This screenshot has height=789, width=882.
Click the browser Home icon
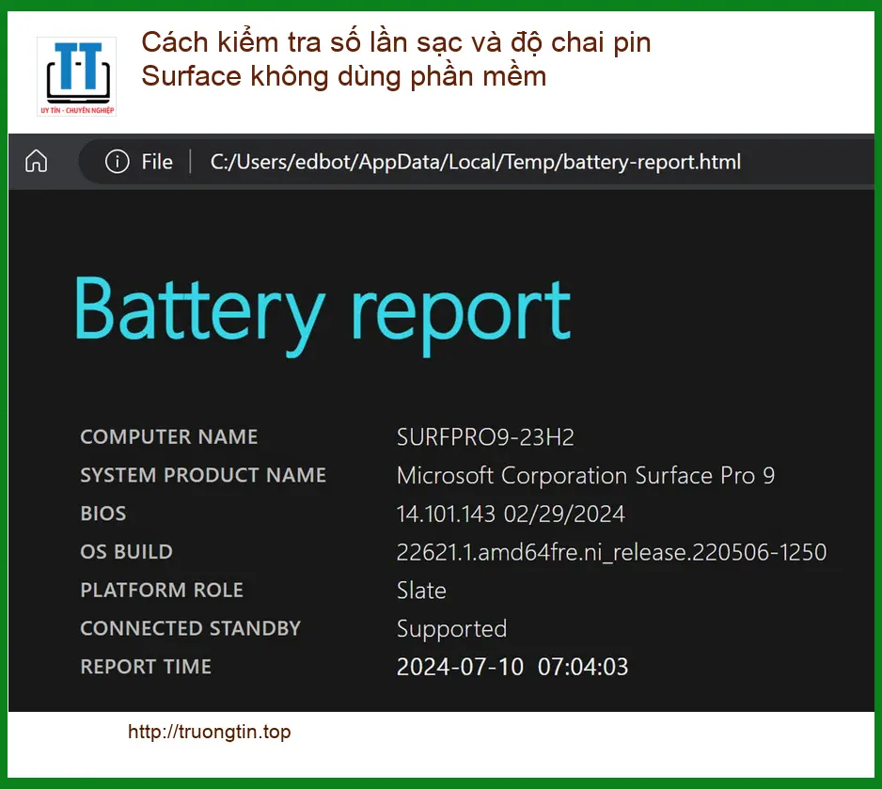point(36,162)
